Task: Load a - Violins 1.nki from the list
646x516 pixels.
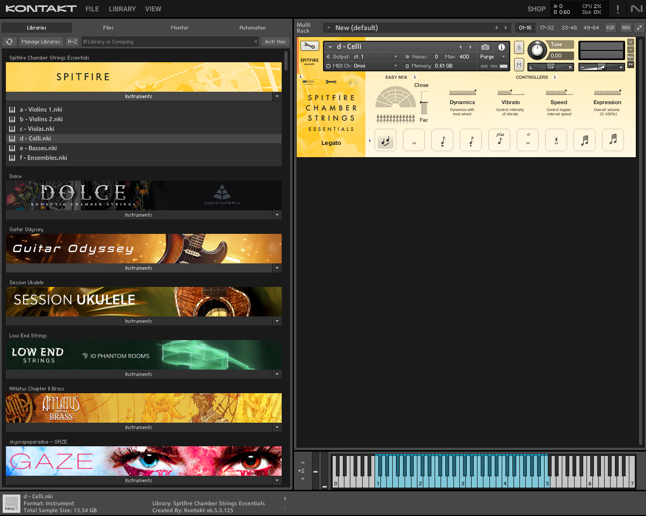Action: tap(144, 109)
